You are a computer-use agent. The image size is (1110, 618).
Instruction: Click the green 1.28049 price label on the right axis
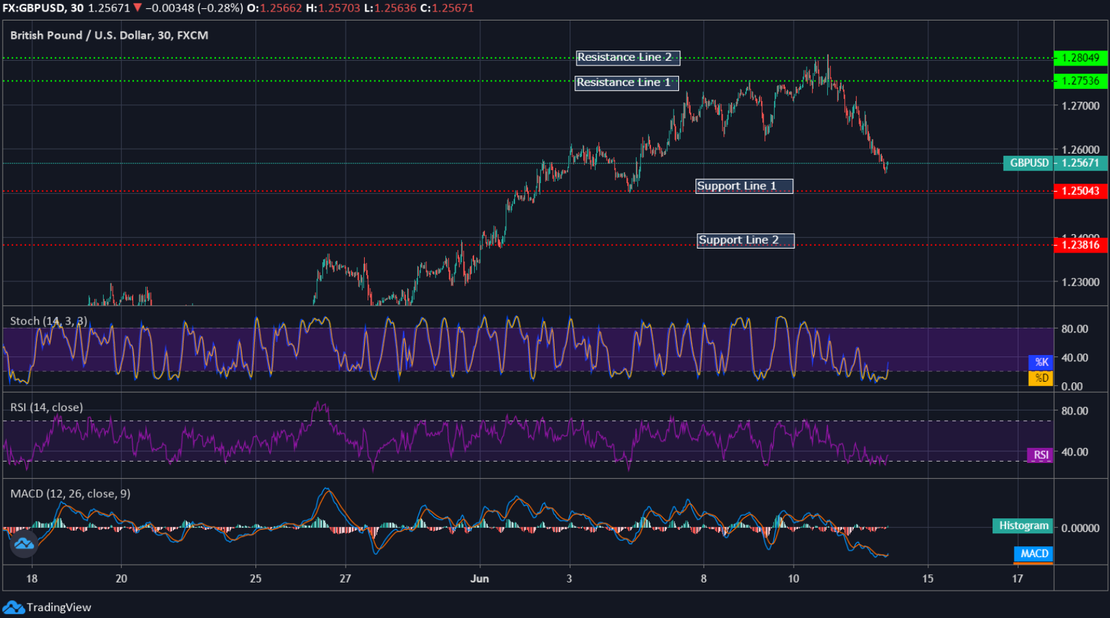click(1081, 59)
